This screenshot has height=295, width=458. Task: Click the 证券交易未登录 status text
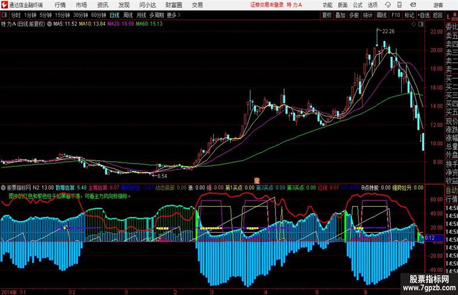pyautogui.click(x=267, y=5)
